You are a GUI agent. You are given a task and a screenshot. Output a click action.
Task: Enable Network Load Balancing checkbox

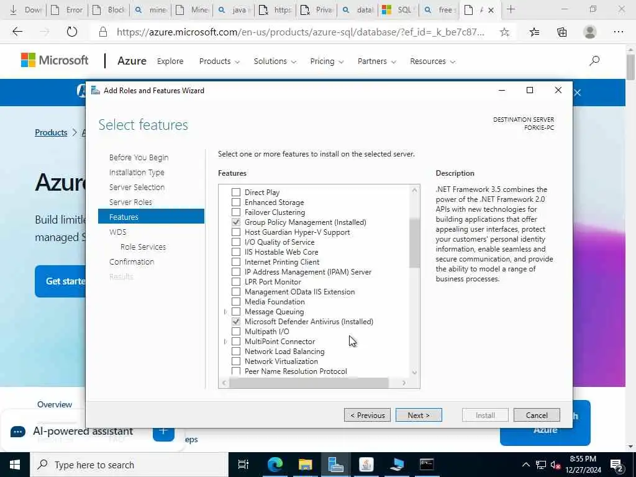pos(235,352)
